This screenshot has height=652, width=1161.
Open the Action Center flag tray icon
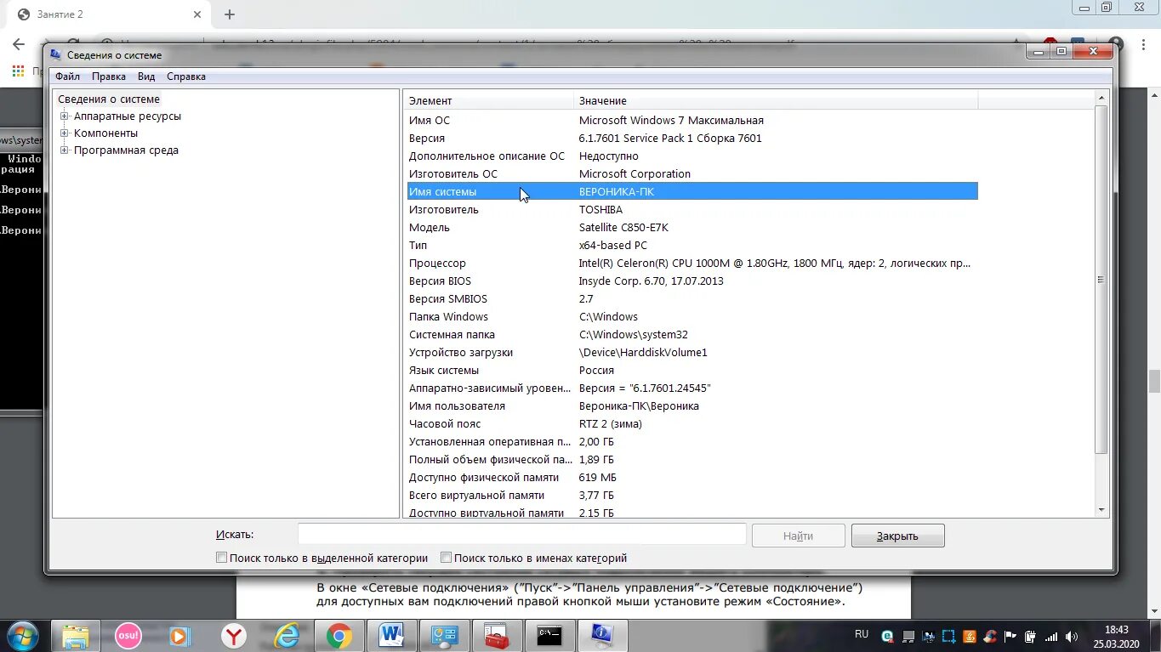pyautogui.click(x=1010, y=637)
